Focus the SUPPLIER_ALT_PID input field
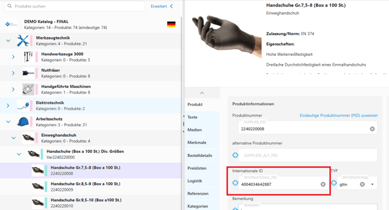Viewport: 389px width, 210px height. pos(308,155)
